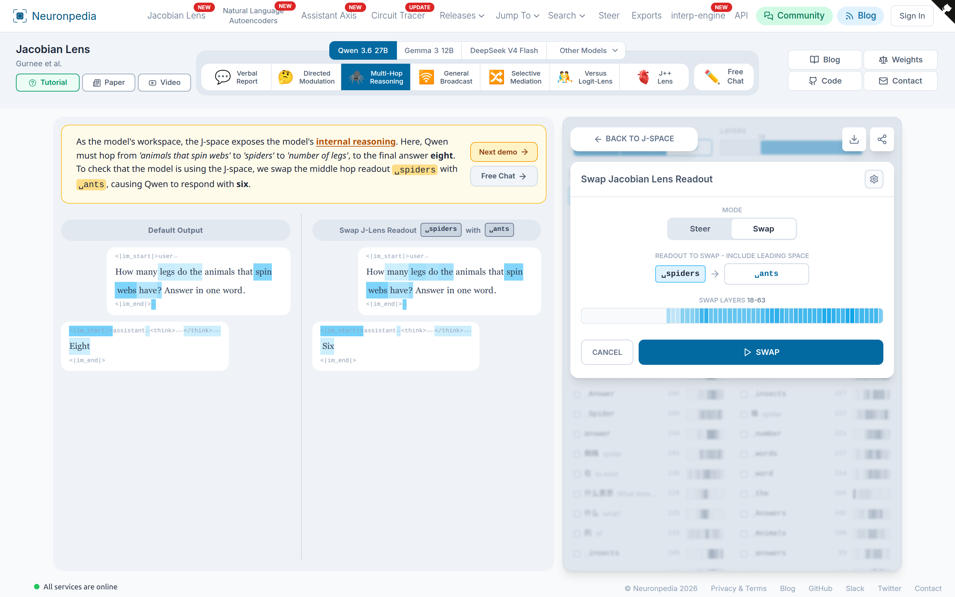Open the internal reasoning link
Image resolution: width=955 pixels, height=597 pixels.
click(355, 141)
